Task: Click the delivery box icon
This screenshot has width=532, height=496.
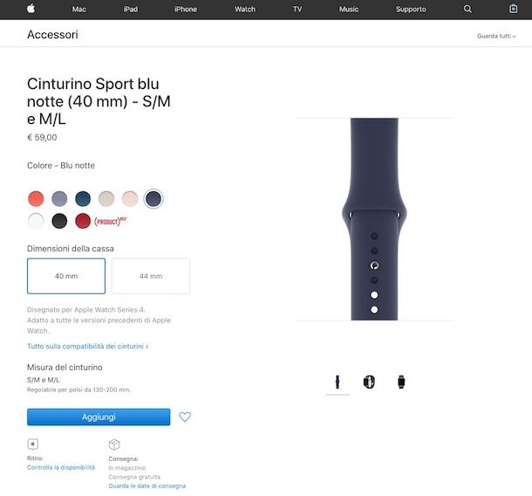Action: tap(114, 444)
